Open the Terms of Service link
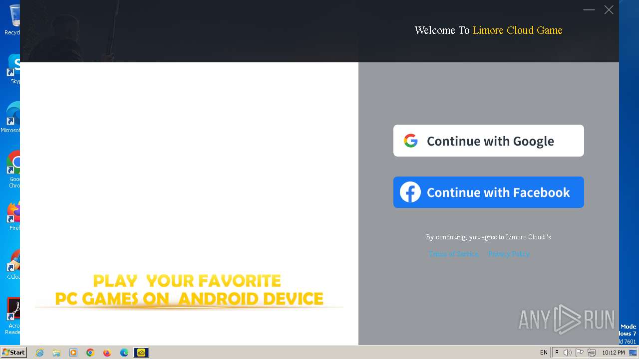 [x=453, y=254]
